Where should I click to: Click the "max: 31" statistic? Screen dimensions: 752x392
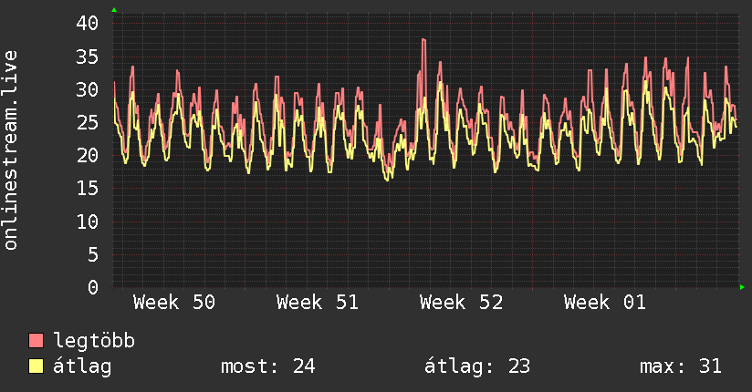pos(681,366)
